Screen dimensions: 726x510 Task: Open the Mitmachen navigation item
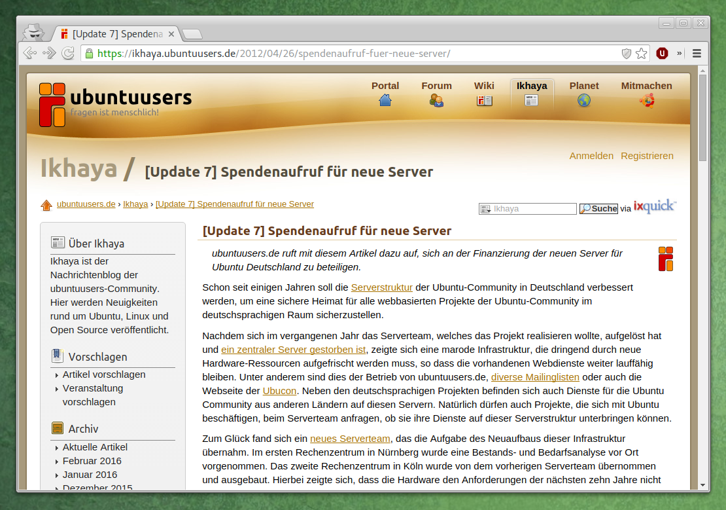click(646, 86)
